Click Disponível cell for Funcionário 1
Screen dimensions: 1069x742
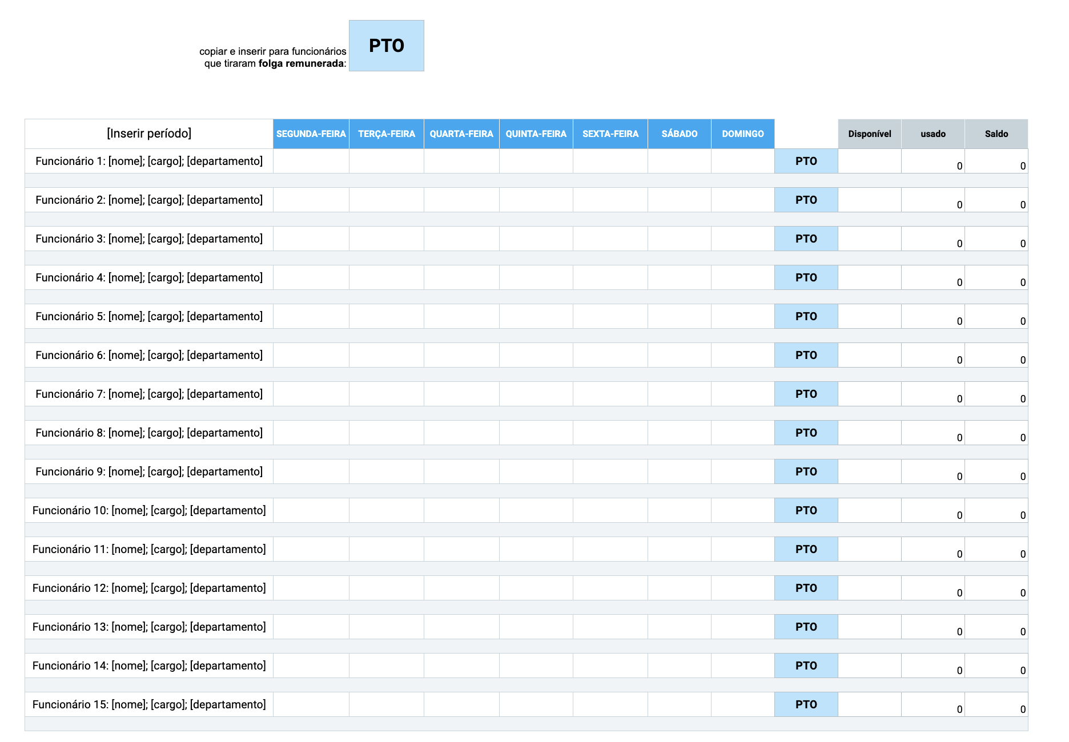[x=870, y=161]
